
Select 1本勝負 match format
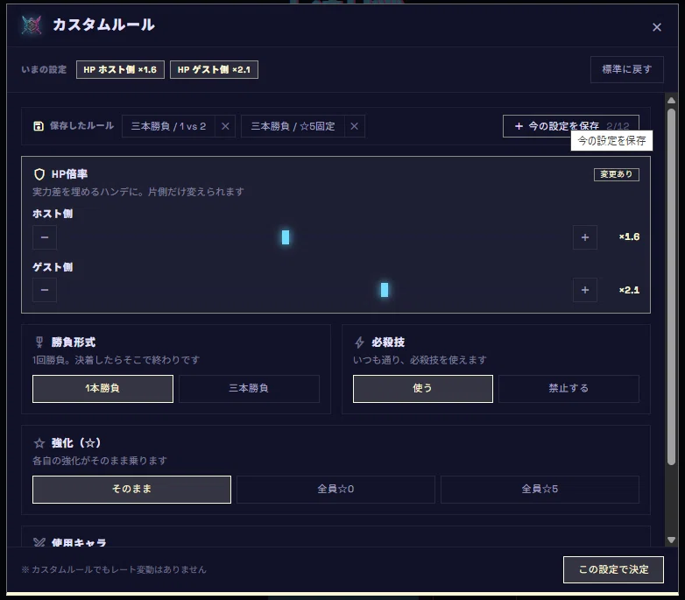(102, 389)
